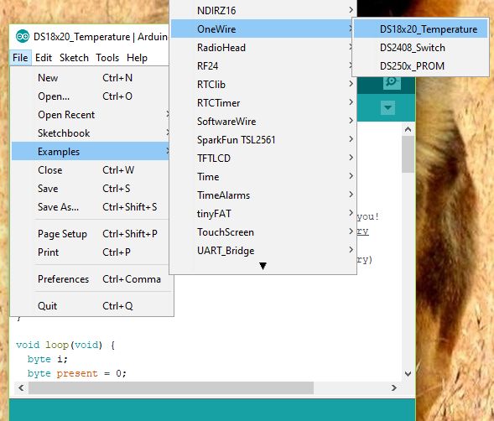Choose New from File menu
494x421 pixels.
click(x=91, y=77)
